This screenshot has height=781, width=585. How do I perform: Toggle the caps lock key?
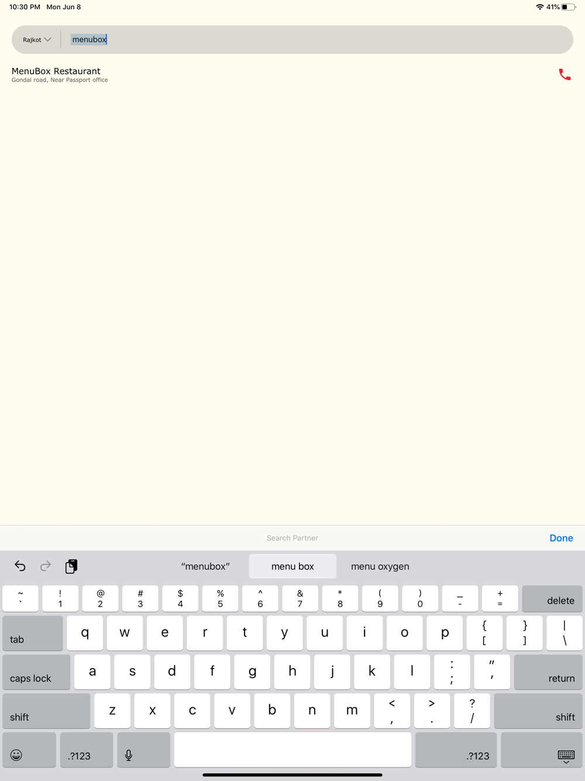coord(36,672)
